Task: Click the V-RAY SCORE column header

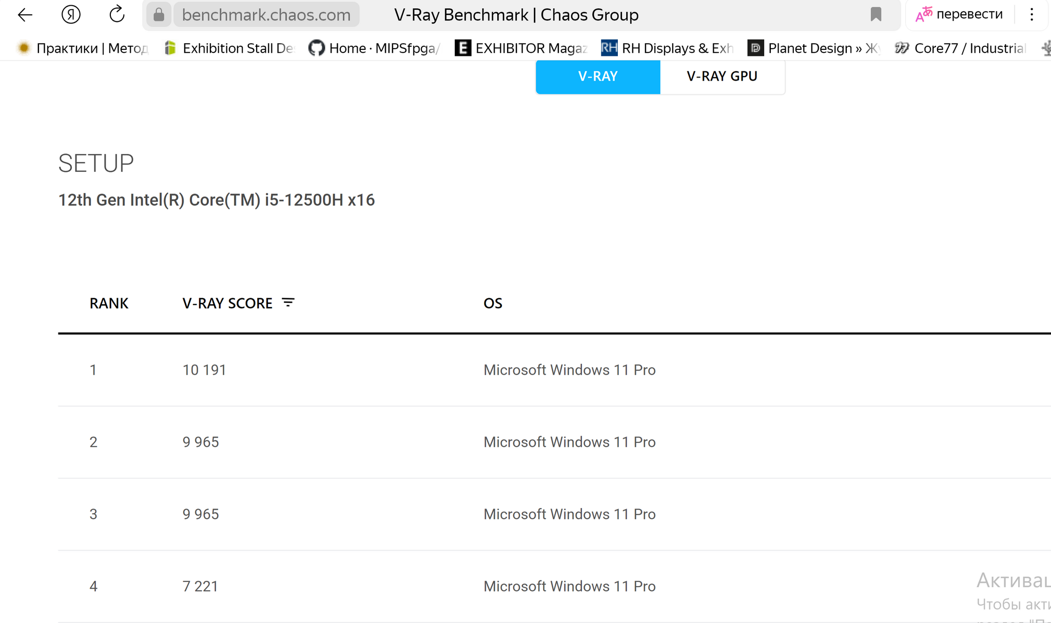Action: [227, 303]
